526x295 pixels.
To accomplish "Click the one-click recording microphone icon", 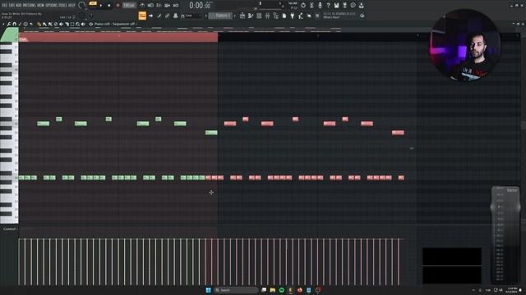I will [320, 6].
